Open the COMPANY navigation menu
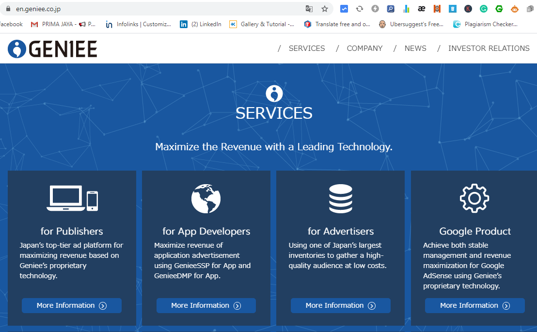Viewport: 537px width, 332px height. coord(364,48)
